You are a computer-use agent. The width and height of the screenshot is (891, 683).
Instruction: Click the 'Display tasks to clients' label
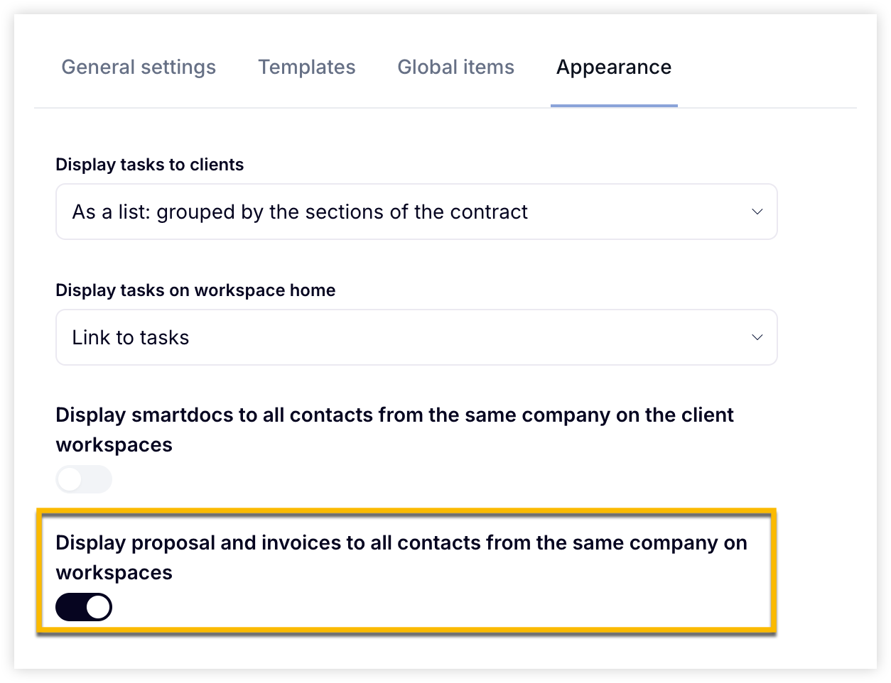pos(150,165)
